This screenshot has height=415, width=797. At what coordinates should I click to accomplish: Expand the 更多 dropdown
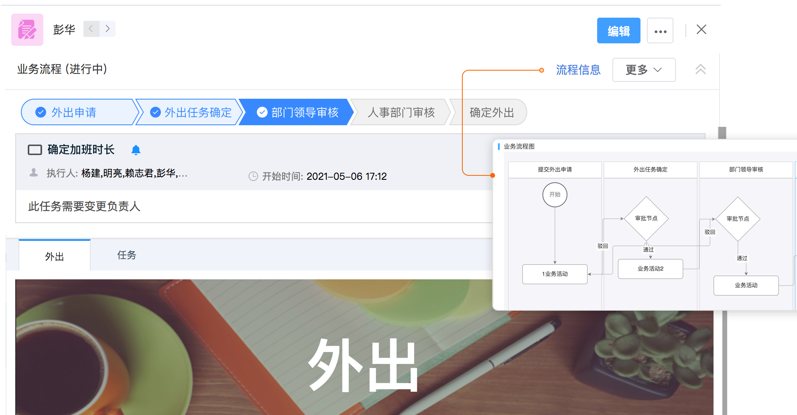tap(644, 70)
